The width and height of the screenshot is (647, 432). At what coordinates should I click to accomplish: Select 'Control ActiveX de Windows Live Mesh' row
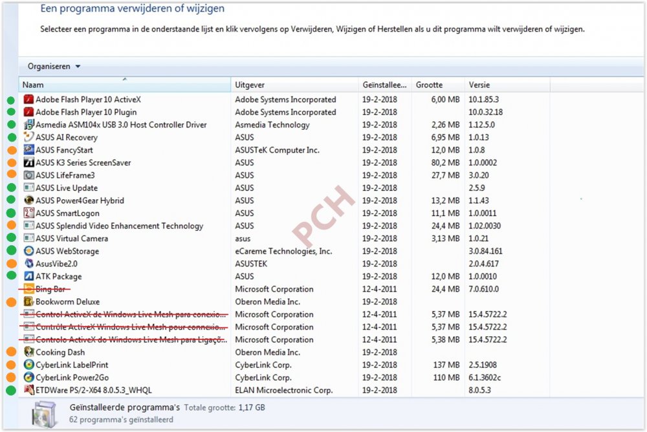point(285,314)
